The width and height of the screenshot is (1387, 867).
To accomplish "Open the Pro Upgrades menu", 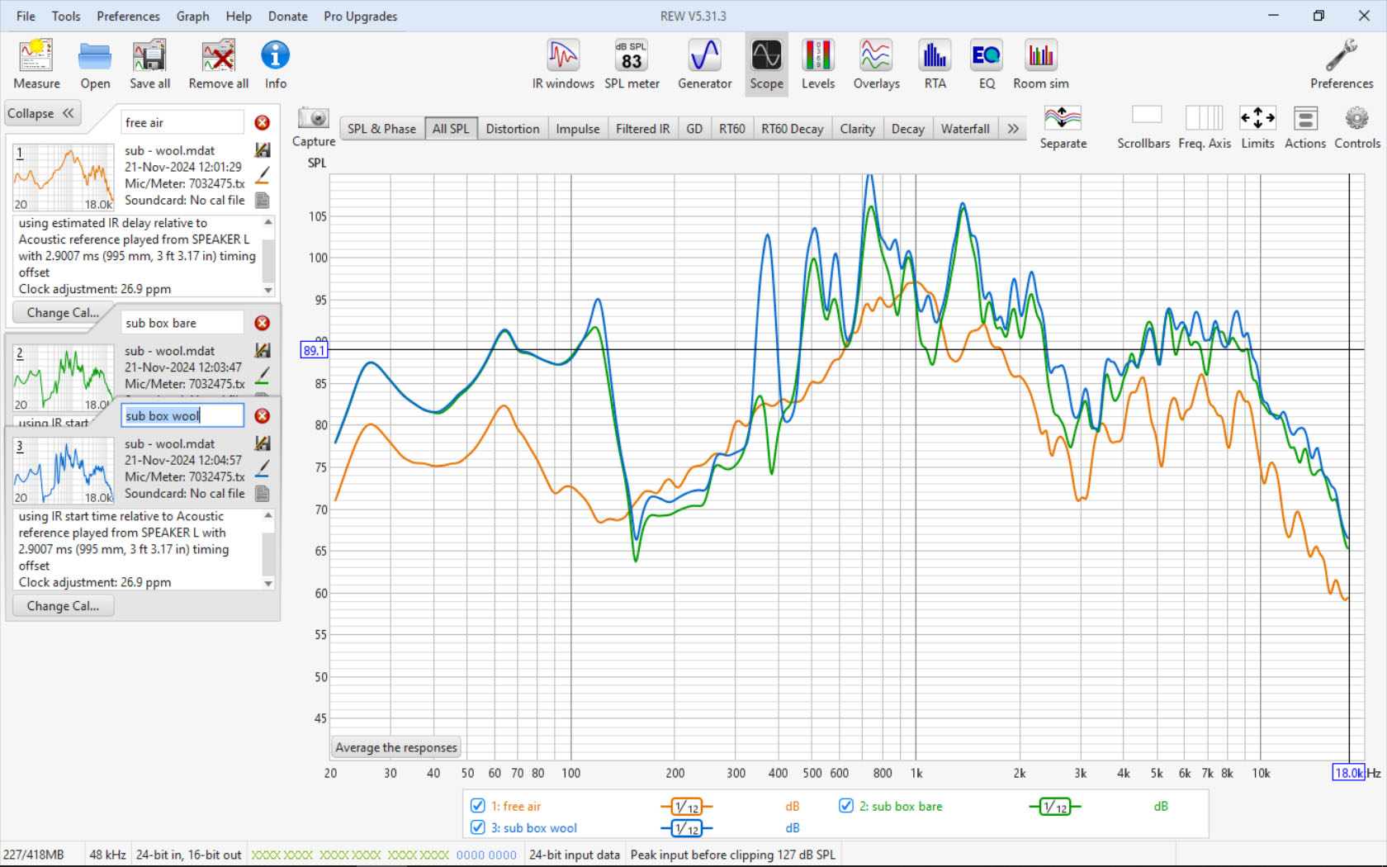I will pyautogui.click(x=360, y=16).
